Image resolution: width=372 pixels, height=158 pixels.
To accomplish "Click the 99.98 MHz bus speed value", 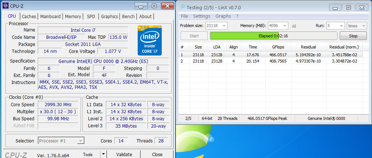I will click(x=58, y=119).
